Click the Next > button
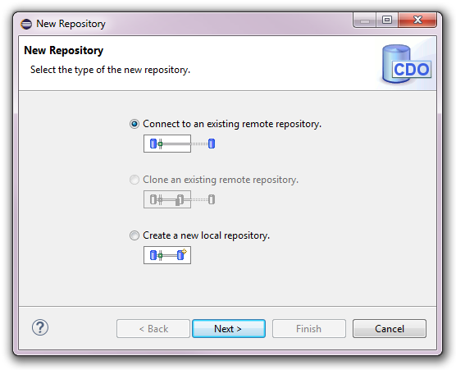Viewport: 456px width, 370px height. (x=229, y=329)
